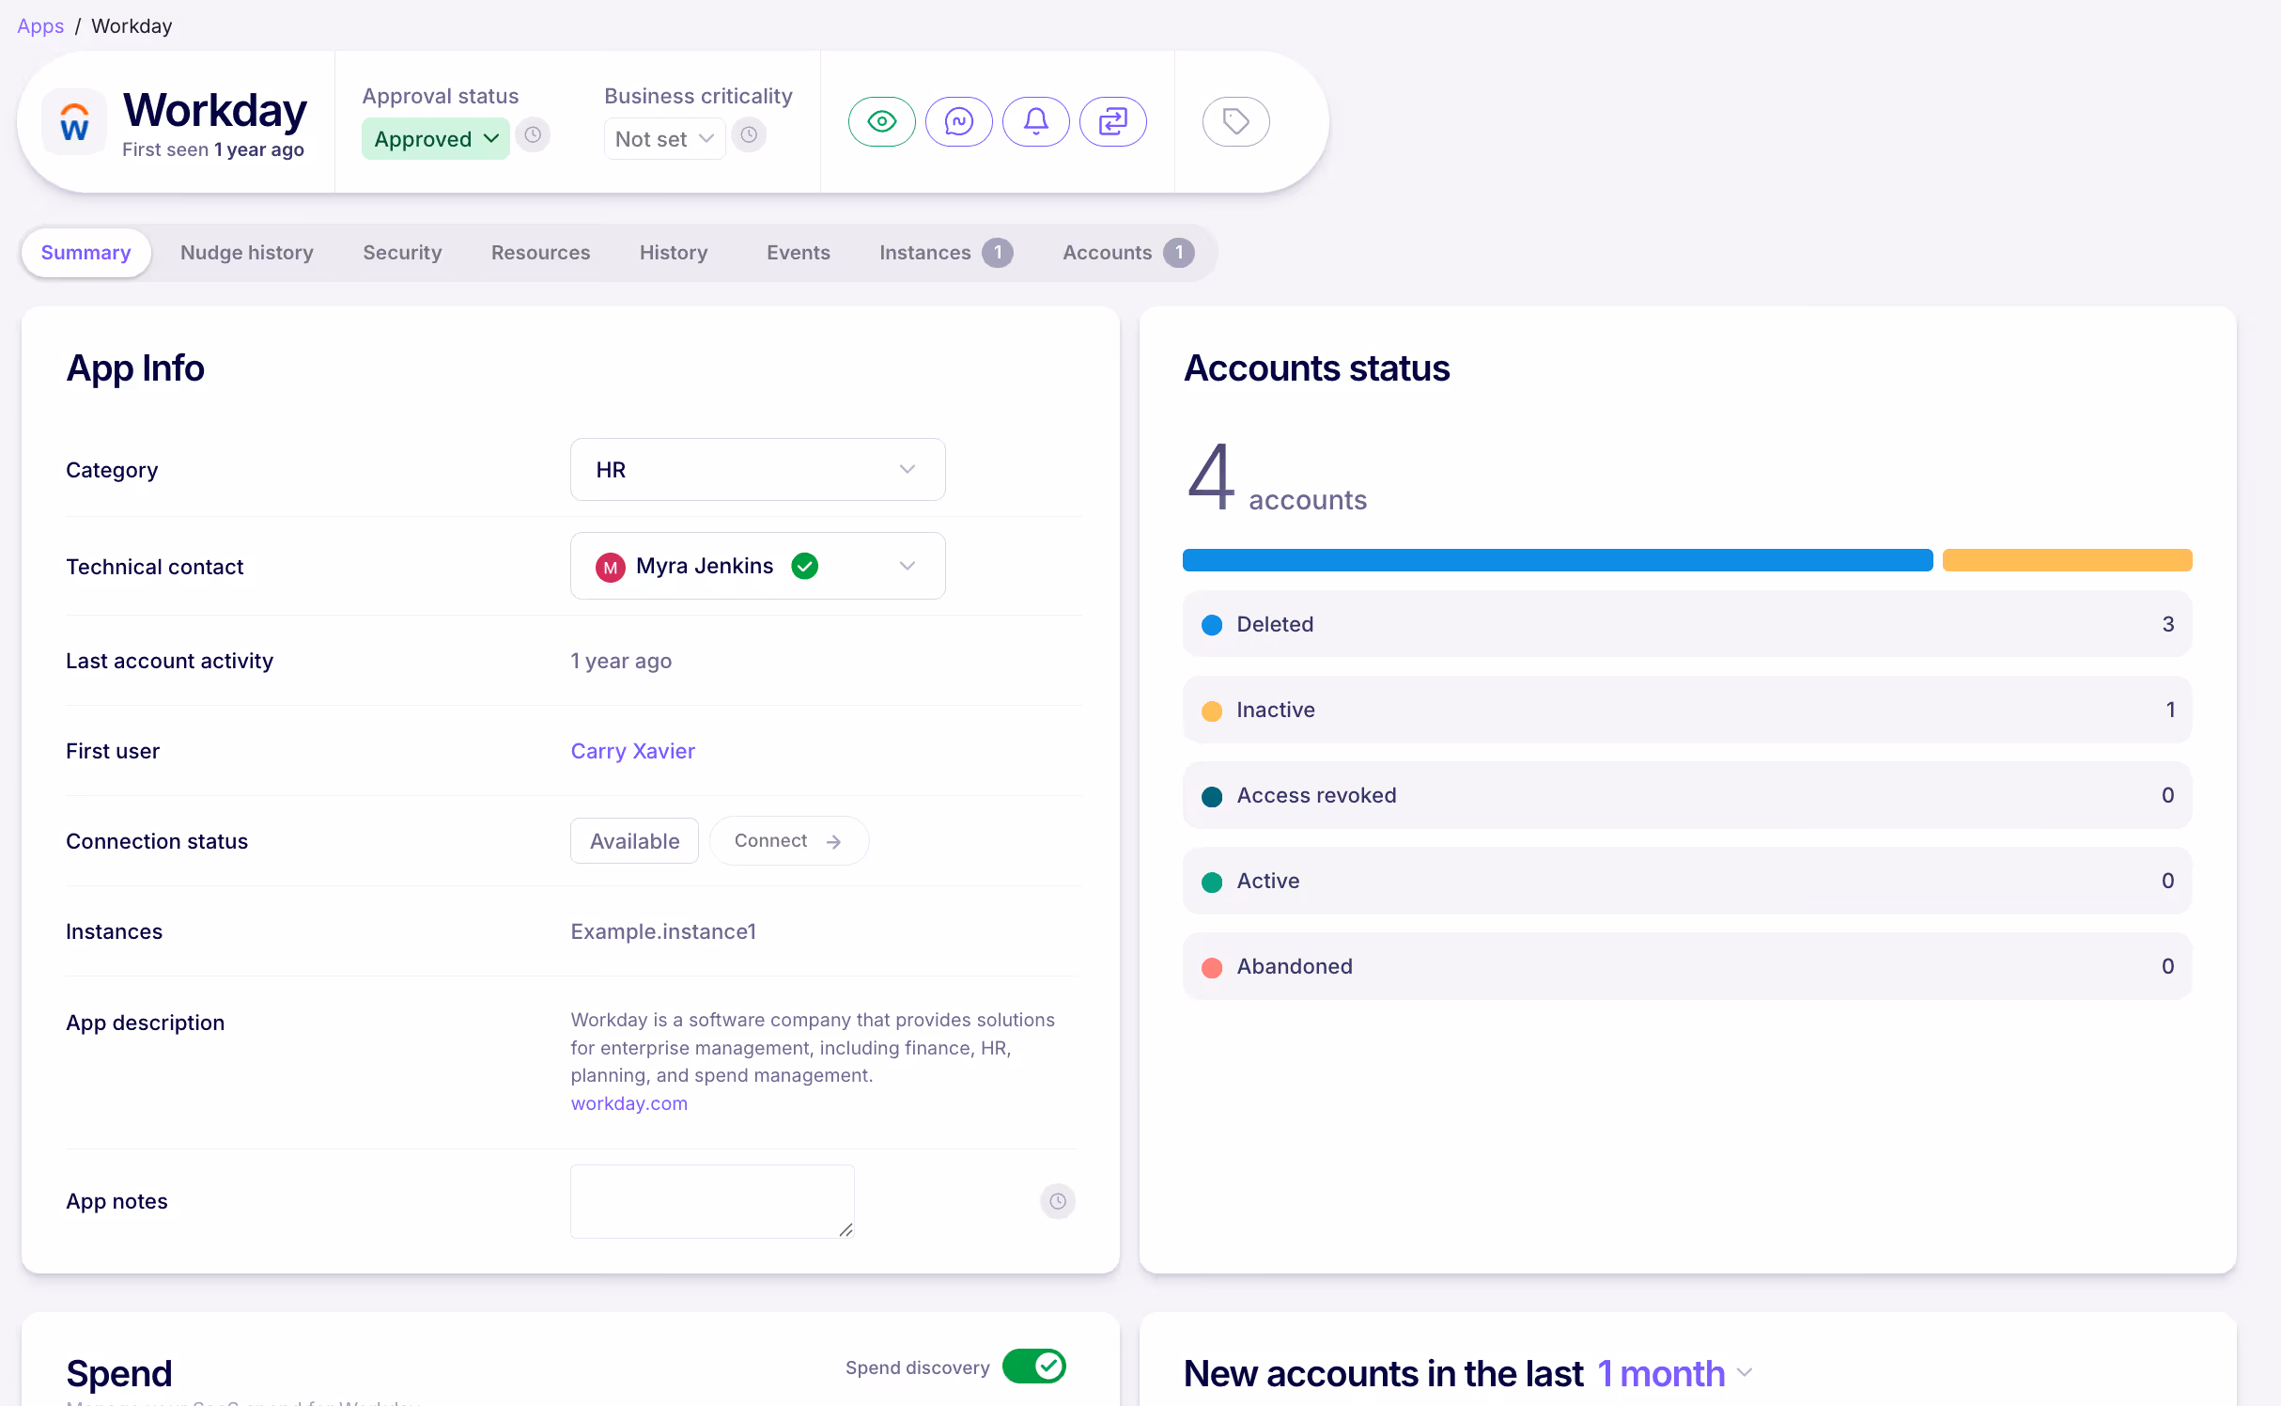Click the tag icon in the header
This screenshot has width=2281, height=1406.
pyautogui.click(x=1235, y=121)
